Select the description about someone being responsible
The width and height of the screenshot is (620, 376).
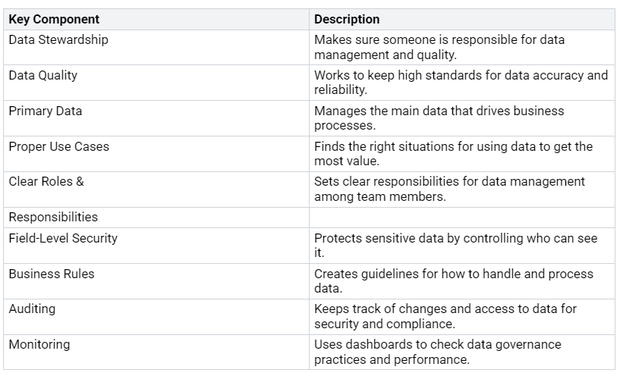(x=439, y=47)
